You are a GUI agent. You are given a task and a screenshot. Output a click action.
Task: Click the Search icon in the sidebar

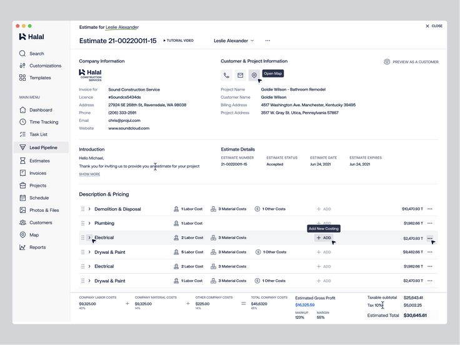tap(22, 53)
